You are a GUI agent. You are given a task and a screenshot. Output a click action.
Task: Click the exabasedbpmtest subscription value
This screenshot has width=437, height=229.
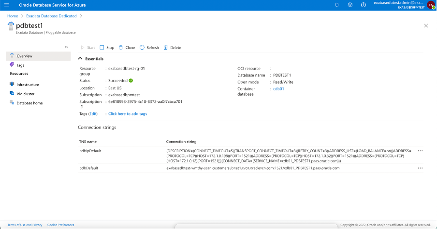tap(124, 95)
